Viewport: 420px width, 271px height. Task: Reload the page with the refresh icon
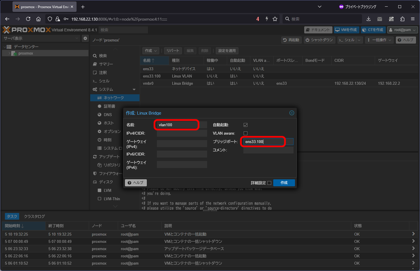click(x=28, y=19)
